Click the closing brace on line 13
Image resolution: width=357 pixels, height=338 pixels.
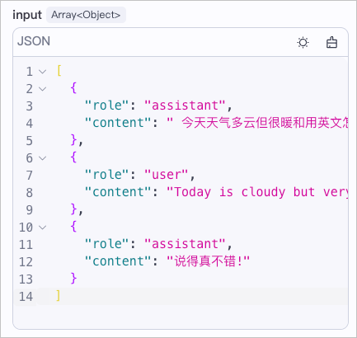[x=73, y=279]
